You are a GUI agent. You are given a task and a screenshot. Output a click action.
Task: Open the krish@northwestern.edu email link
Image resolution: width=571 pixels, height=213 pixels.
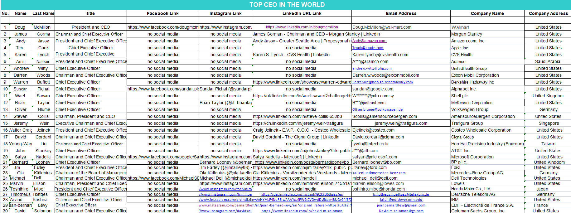[x=401, y=200]
